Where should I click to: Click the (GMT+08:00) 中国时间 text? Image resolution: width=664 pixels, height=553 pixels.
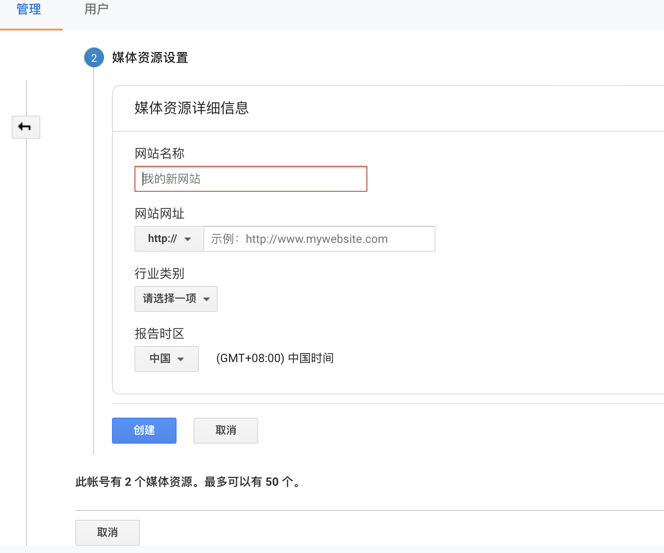(x=275, y=359)
